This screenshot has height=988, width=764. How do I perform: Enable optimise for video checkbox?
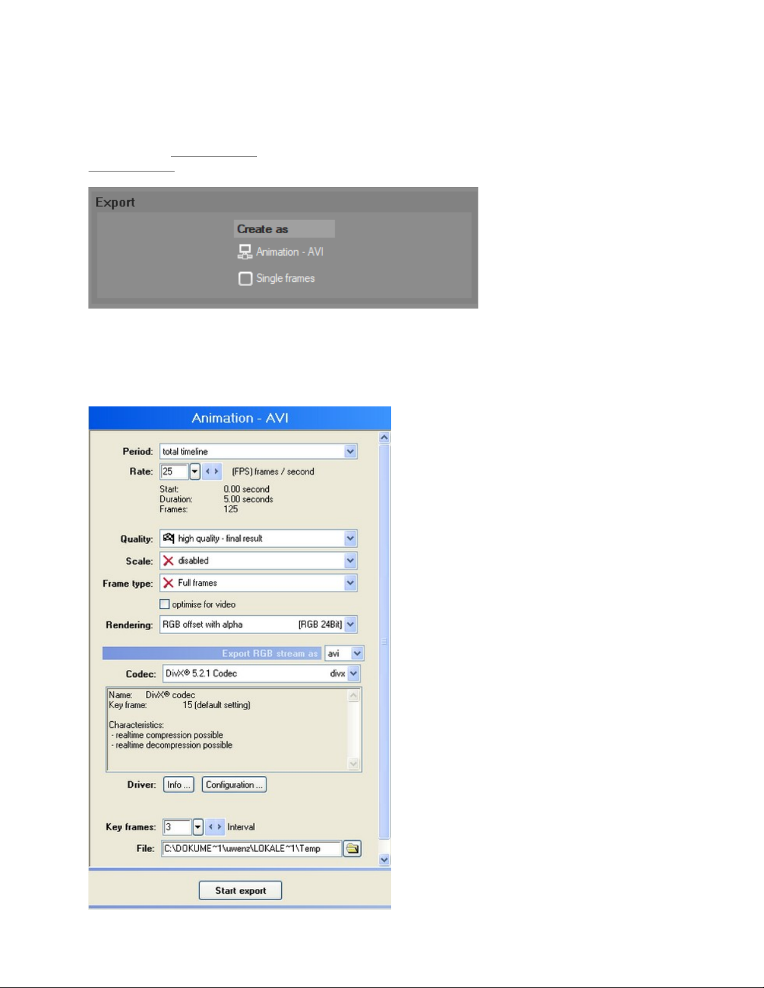click(165, 604)
